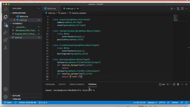Click the feedback icon in status bar

[x=182, y=103]
